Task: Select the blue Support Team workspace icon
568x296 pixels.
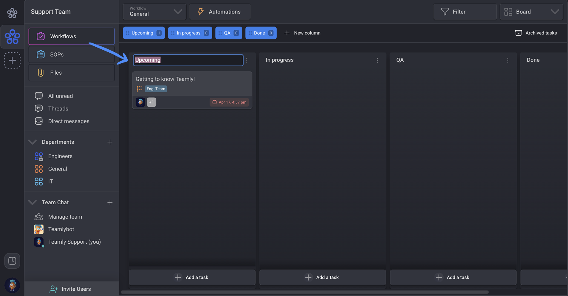Action: (12, 37)
